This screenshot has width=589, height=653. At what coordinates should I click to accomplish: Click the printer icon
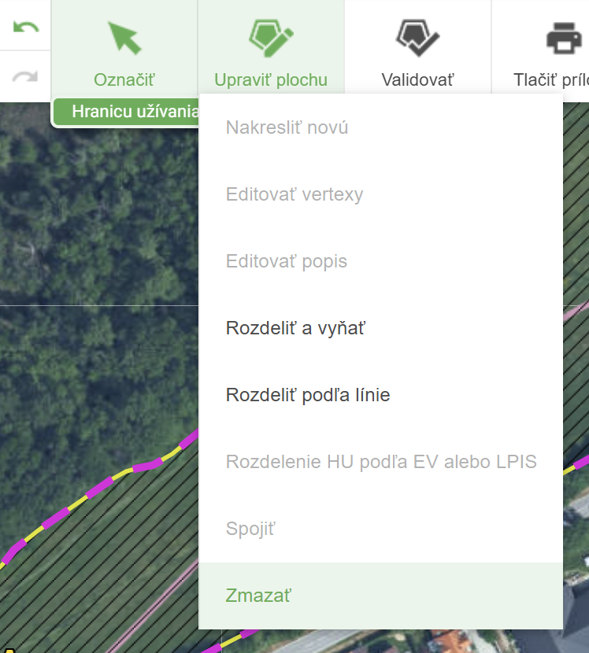(564, 39)
